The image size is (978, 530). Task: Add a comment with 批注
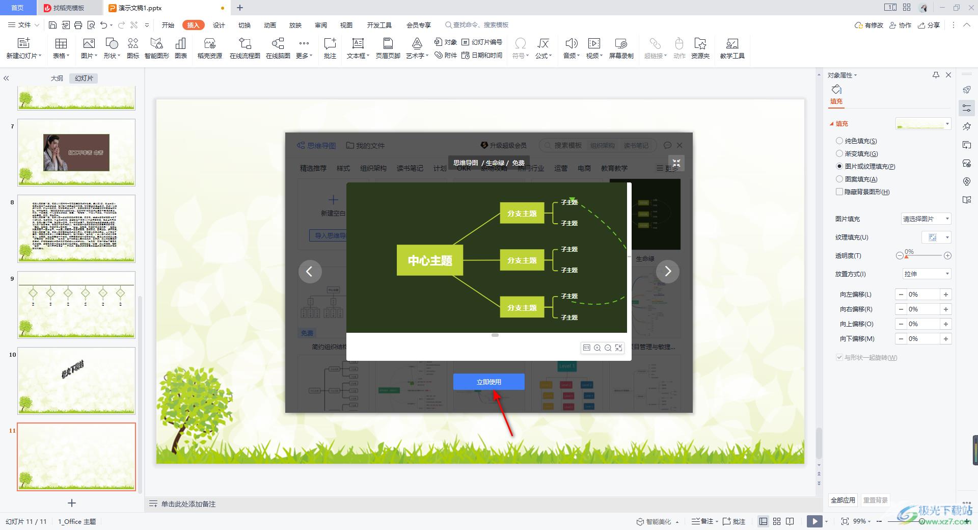tap(330, 48)
